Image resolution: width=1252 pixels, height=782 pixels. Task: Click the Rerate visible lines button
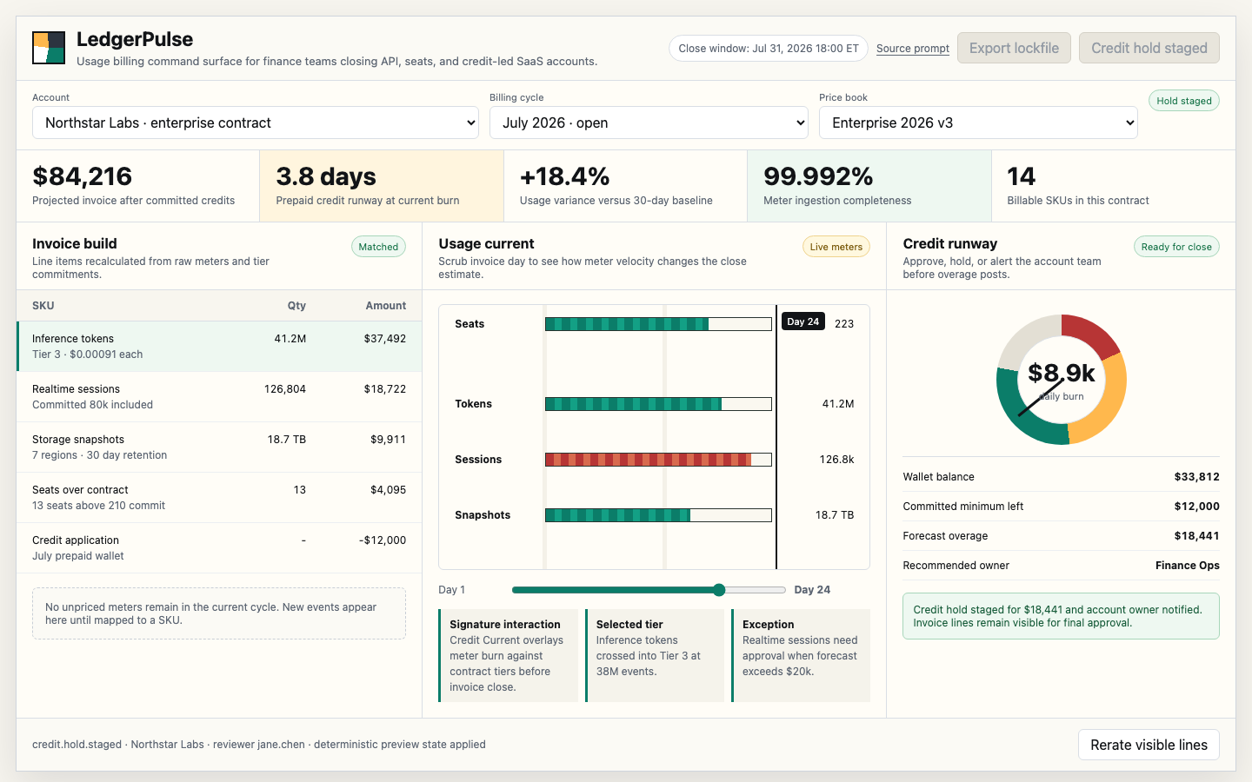tap(1149, 745)
